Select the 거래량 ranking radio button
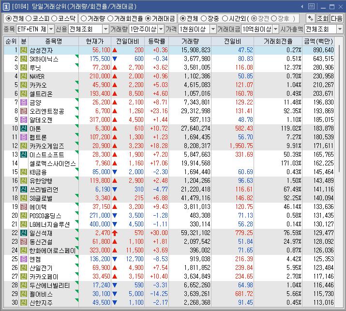 84,18
